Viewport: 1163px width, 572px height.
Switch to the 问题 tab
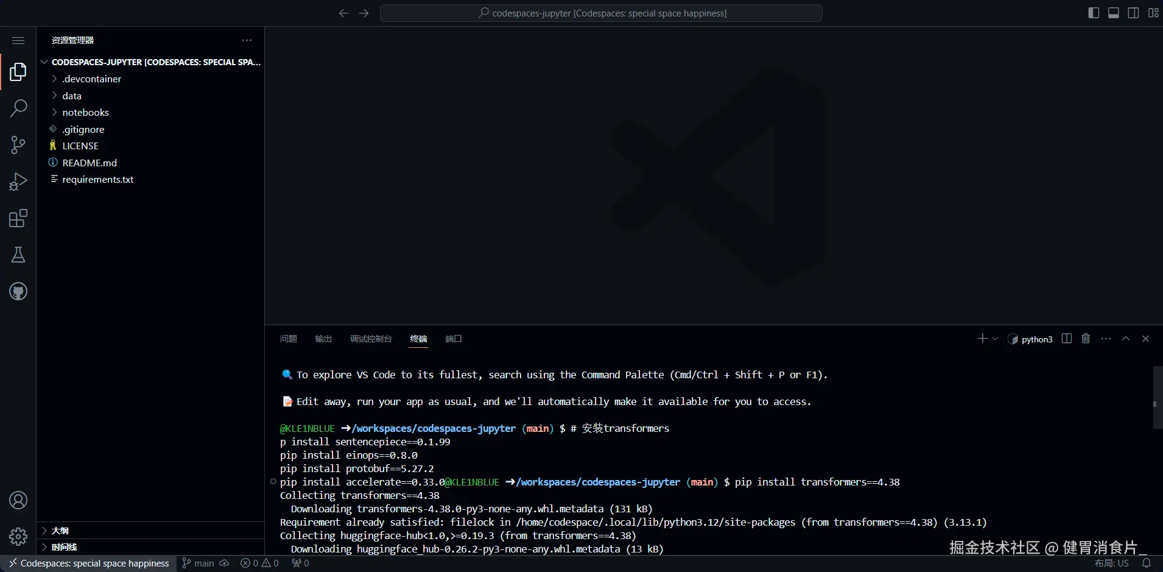(x=289, y=339)
